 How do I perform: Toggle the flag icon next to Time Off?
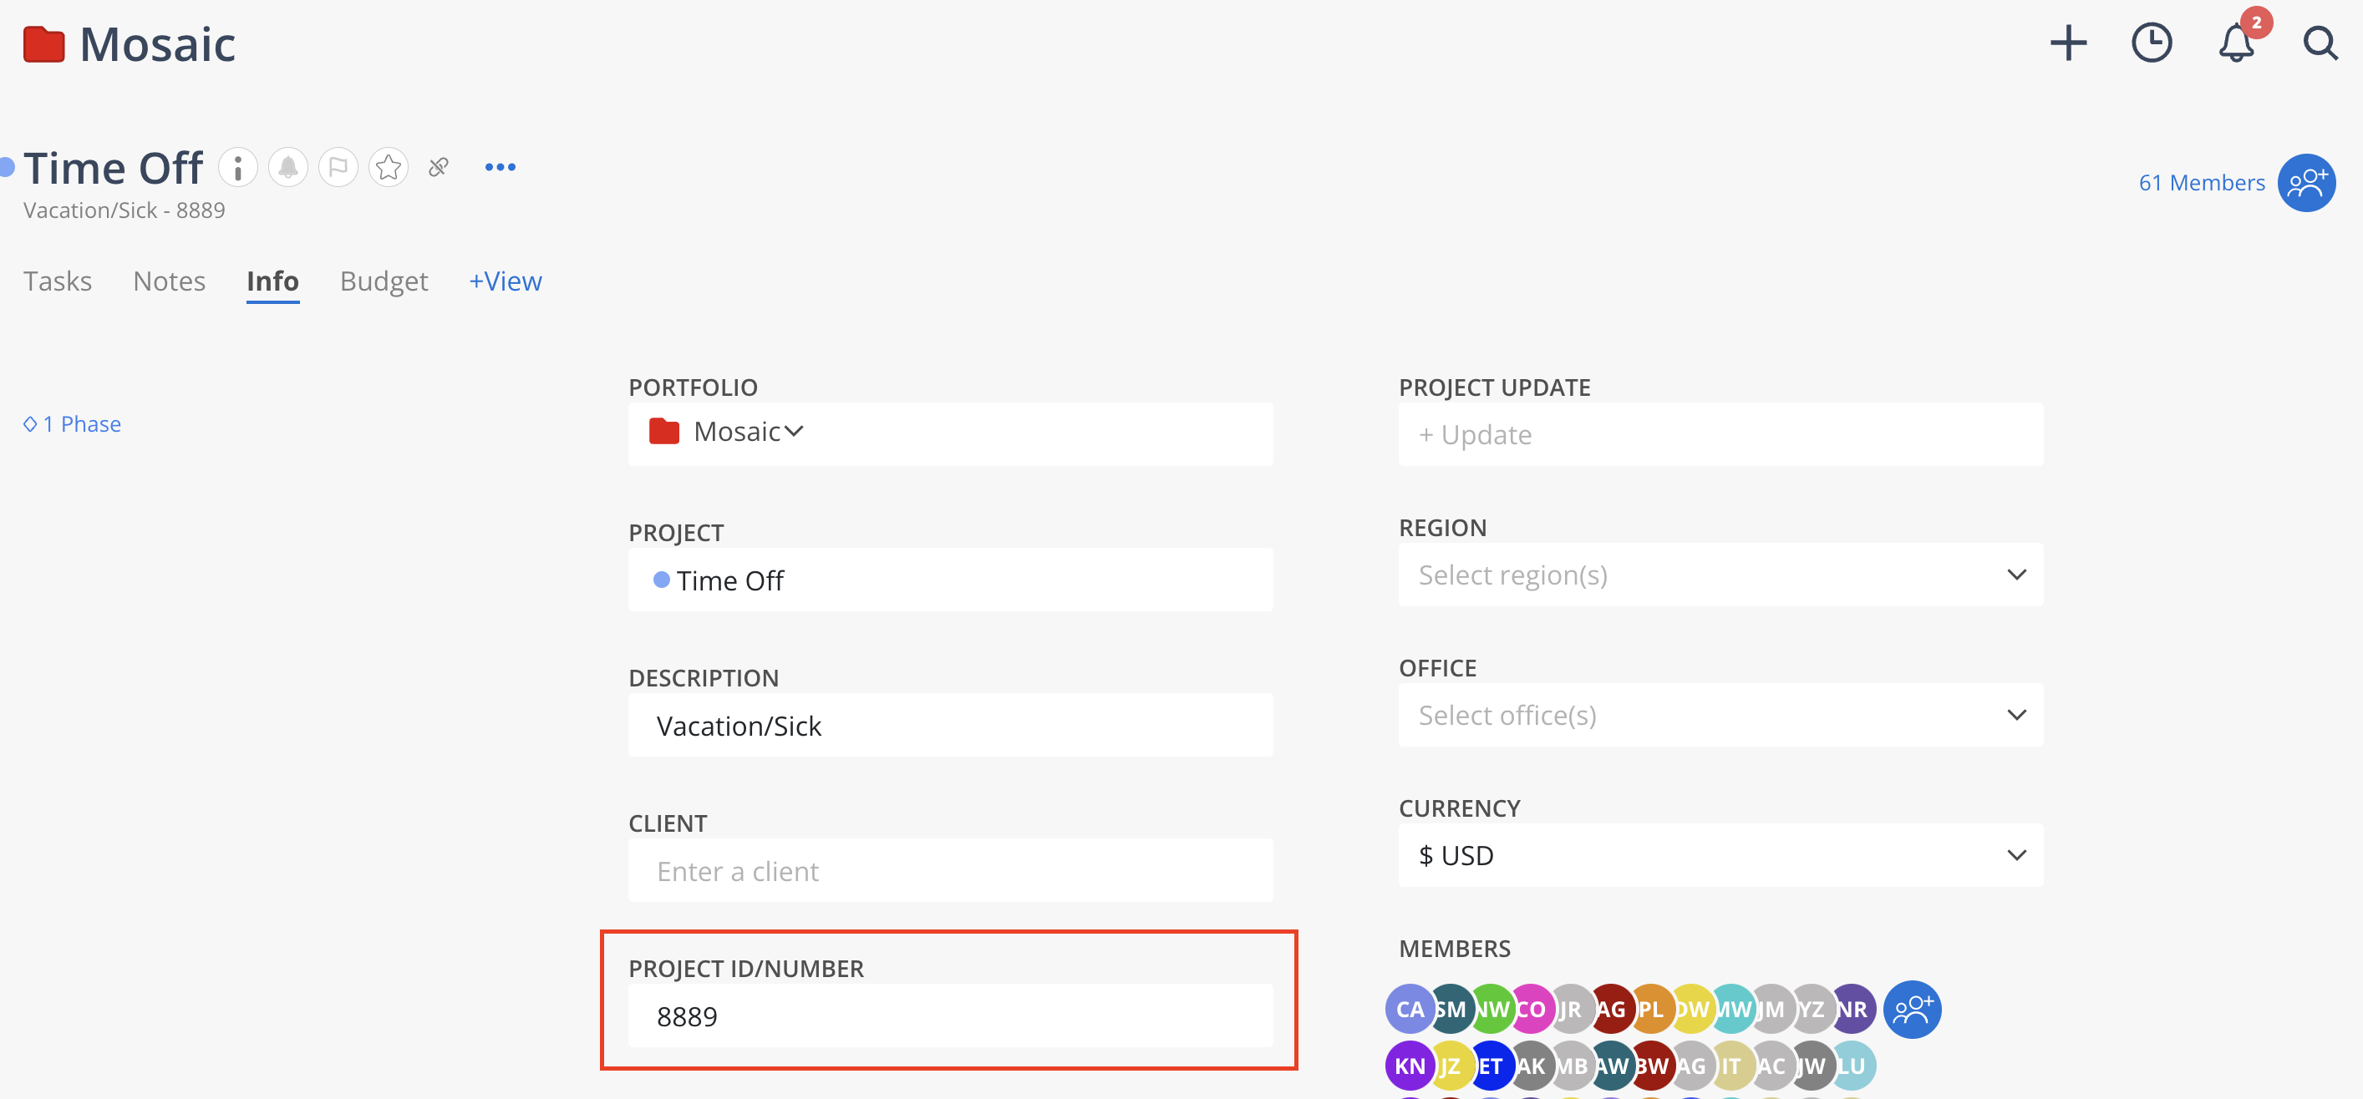point(338,168)
